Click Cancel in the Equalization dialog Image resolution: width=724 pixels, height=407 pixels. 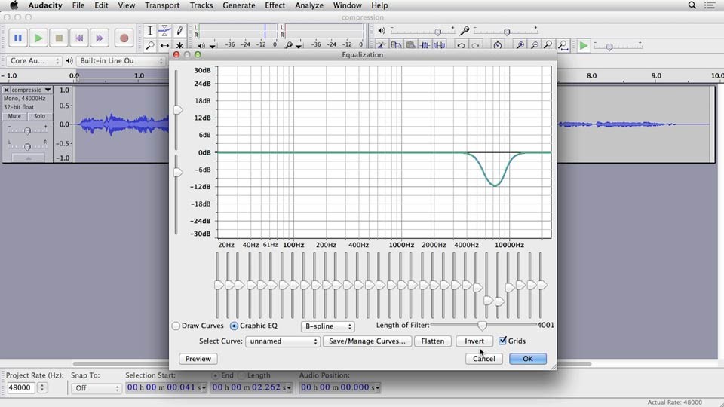[484, 359]
